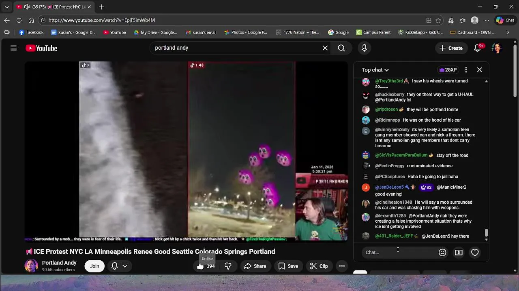519x291 pixels.
Task: Open browser Settings and more ellipsis
Action: [x=487, y=20]
